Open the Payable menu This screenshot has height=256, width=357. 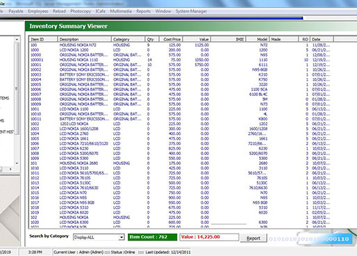(x=16, y=11)
